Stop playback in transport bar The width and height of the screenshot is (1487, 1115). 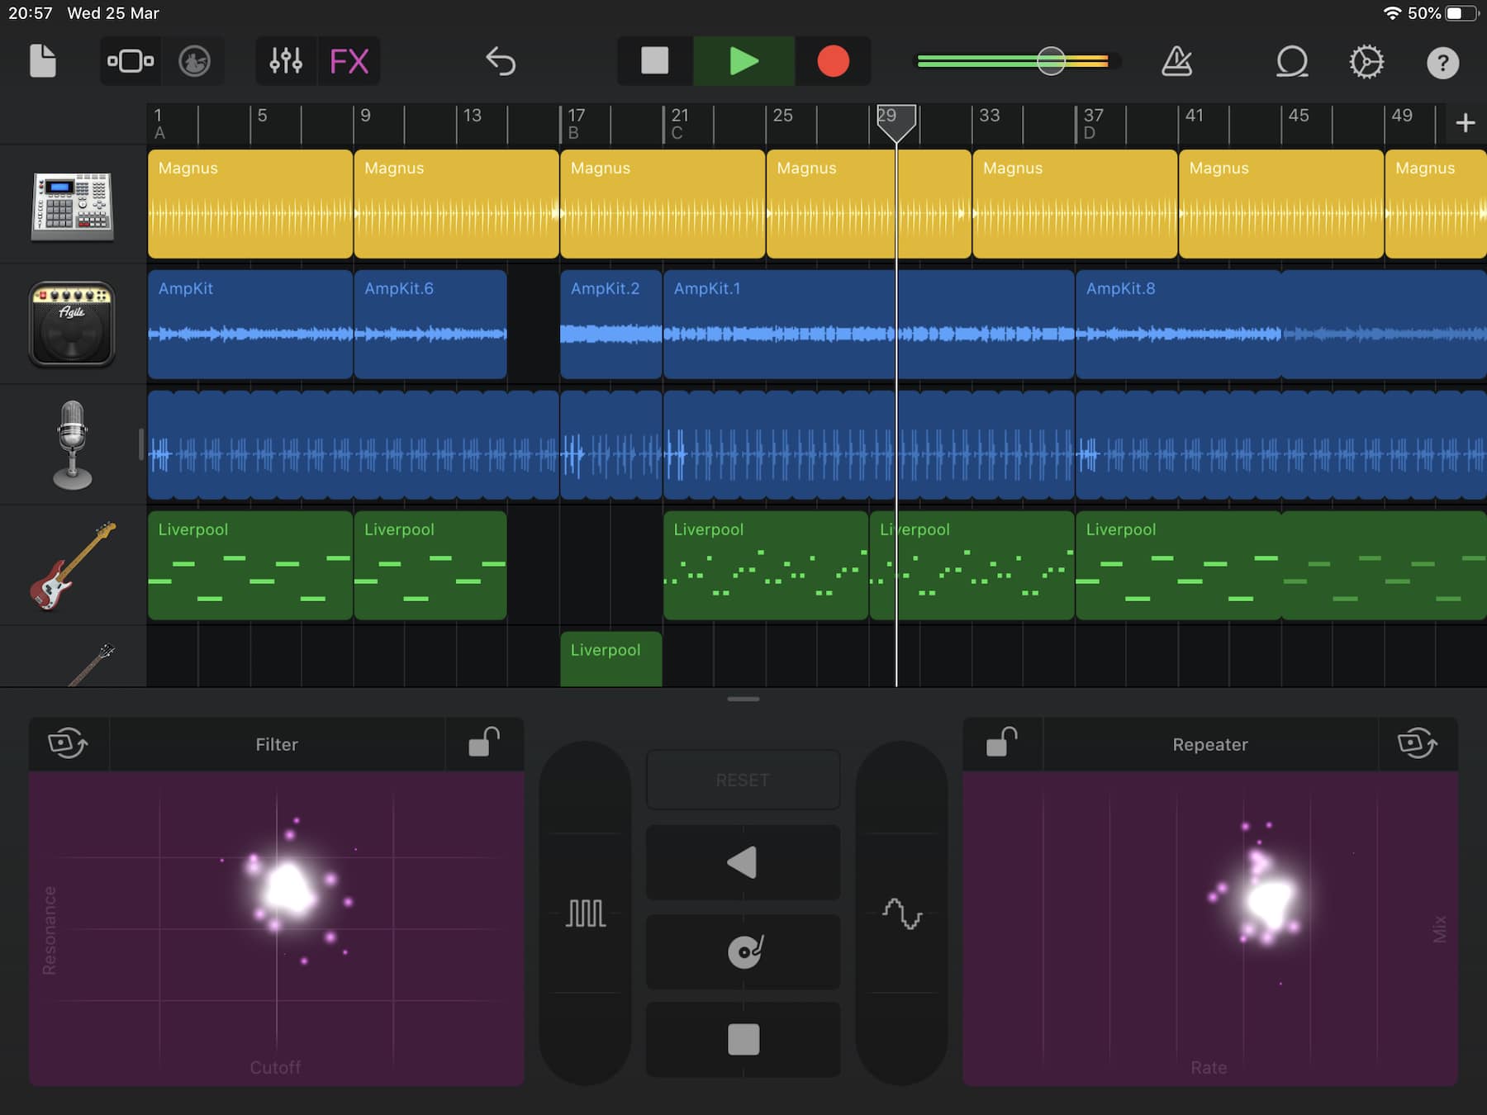654,61
